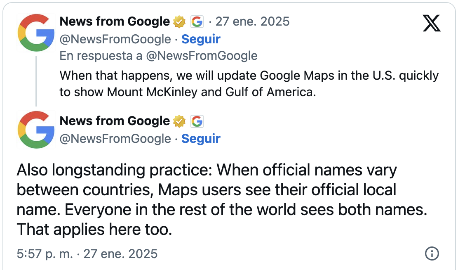The width and height of the screenshot is (465, 270).
Task: Follow via Seguir in the second tweet
Action: 201,139
